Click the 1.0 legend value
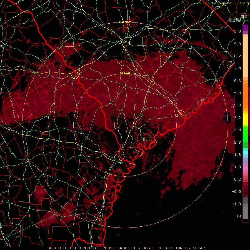This screenshot has width=250, height=250. pos(237,167)
